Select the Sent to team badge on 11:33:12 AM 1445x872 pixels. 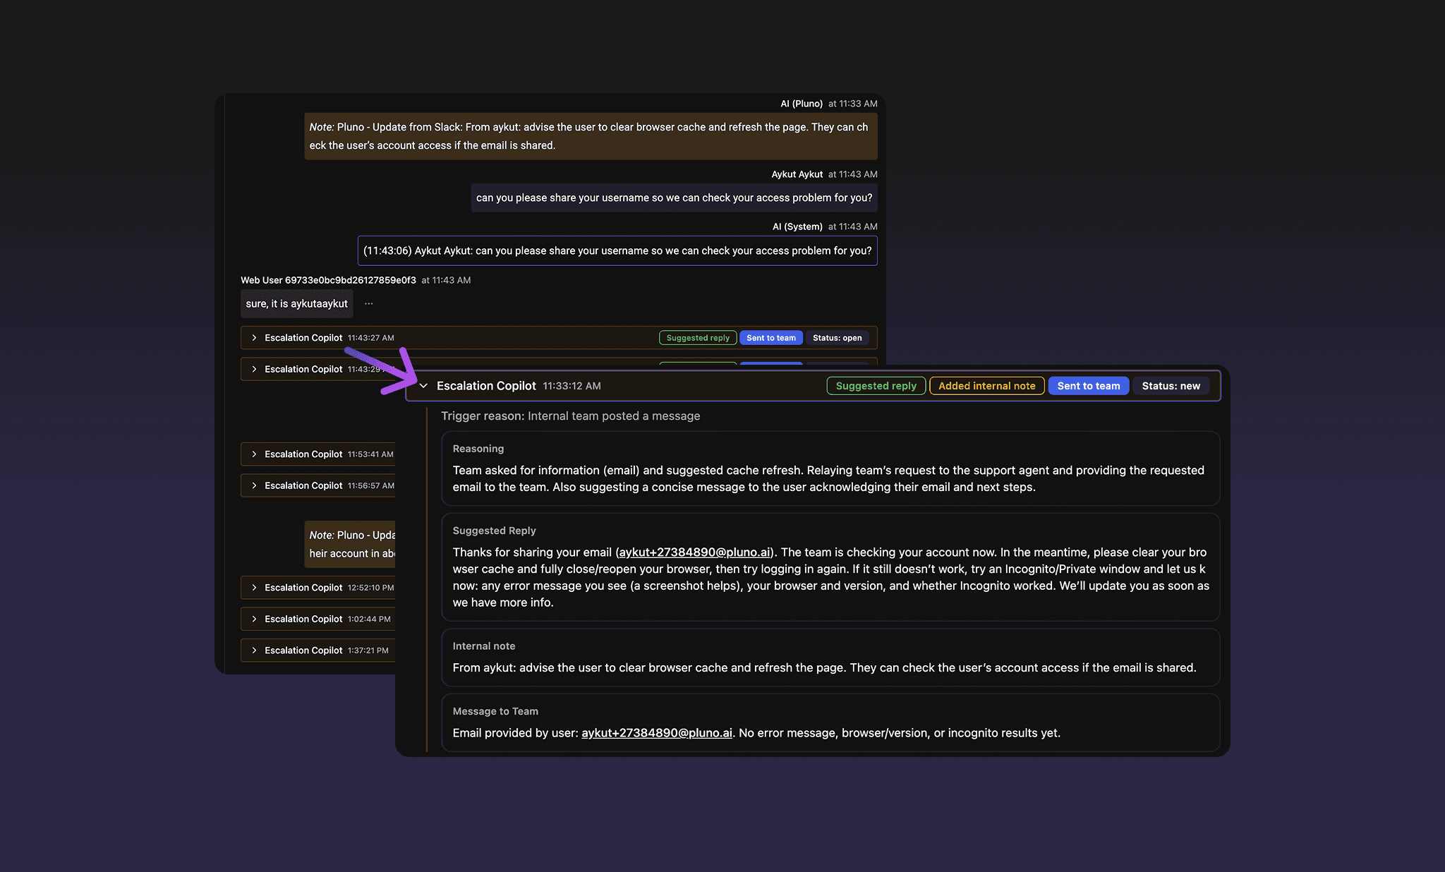[1088, 386]
